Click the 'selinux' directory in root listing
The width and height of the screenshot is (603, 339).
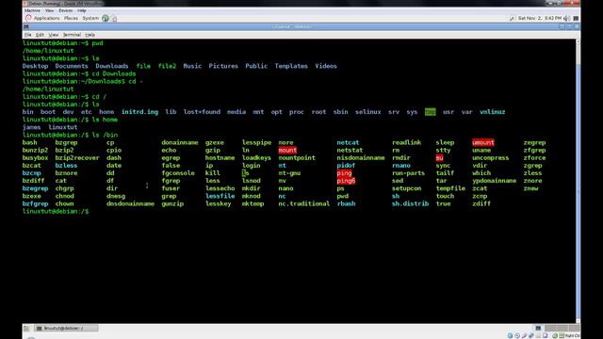[x=368, y=112]
